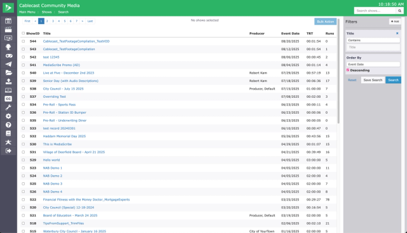Click the magnifier search icon in header
Screen dimensions: 407x233
coord(400,11)
